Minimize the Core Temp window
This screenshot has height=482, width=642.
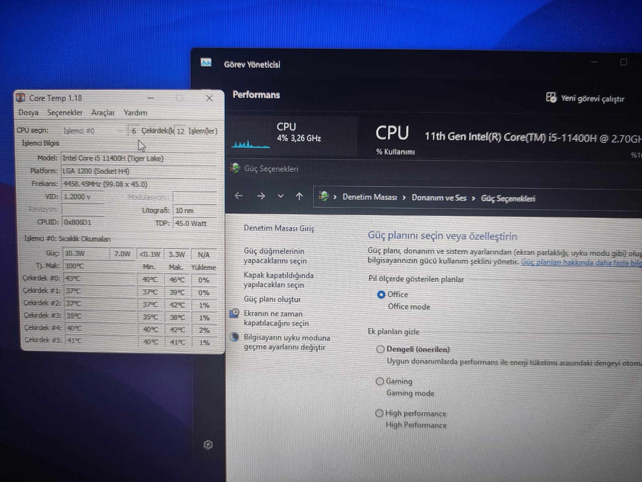tap(150, 98)
